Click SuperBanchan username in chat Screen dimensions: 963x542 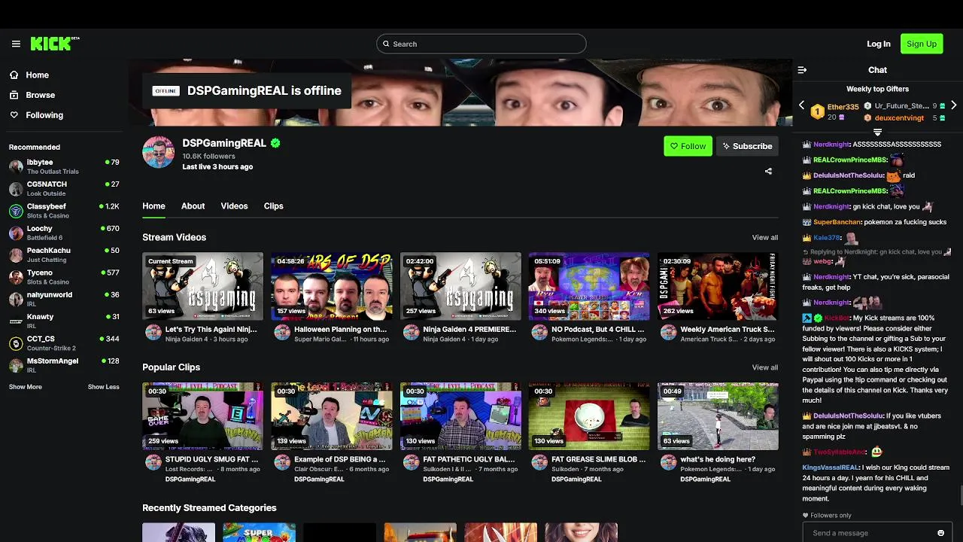(x=837, y=222)
